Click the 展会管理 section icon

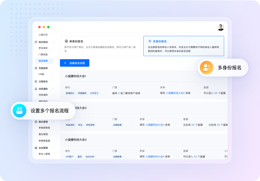(x=36, y=122)
